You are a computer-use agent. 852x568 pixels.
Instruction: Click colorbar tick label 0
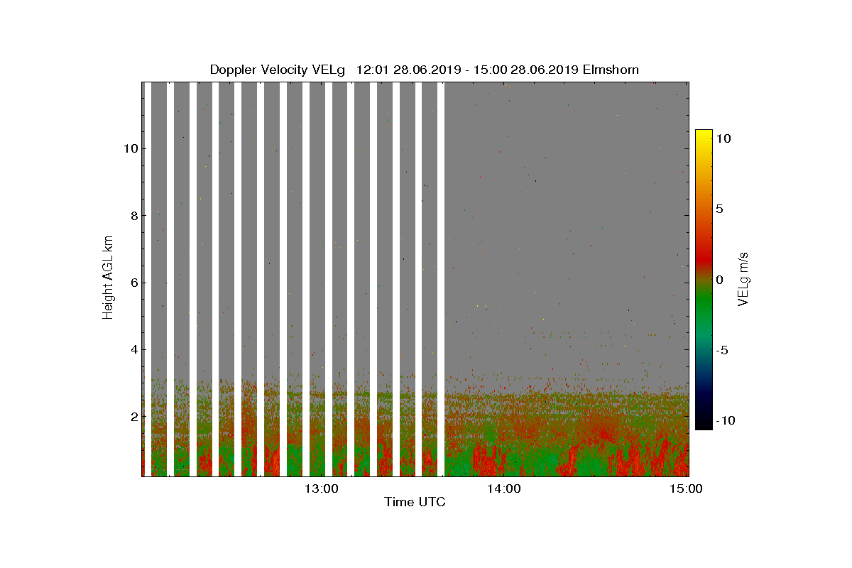pos(719,280)
